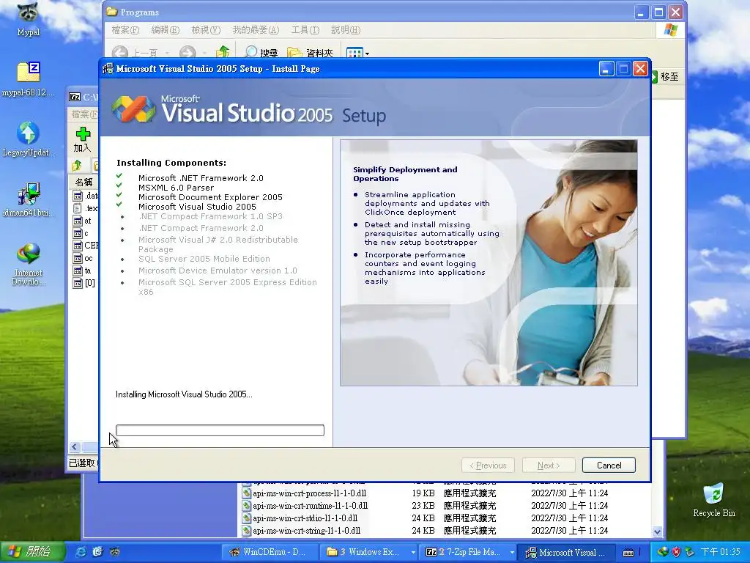Minimize the Visual Studio Setup window
750x563 pixels.
click(x=606, y=69)
